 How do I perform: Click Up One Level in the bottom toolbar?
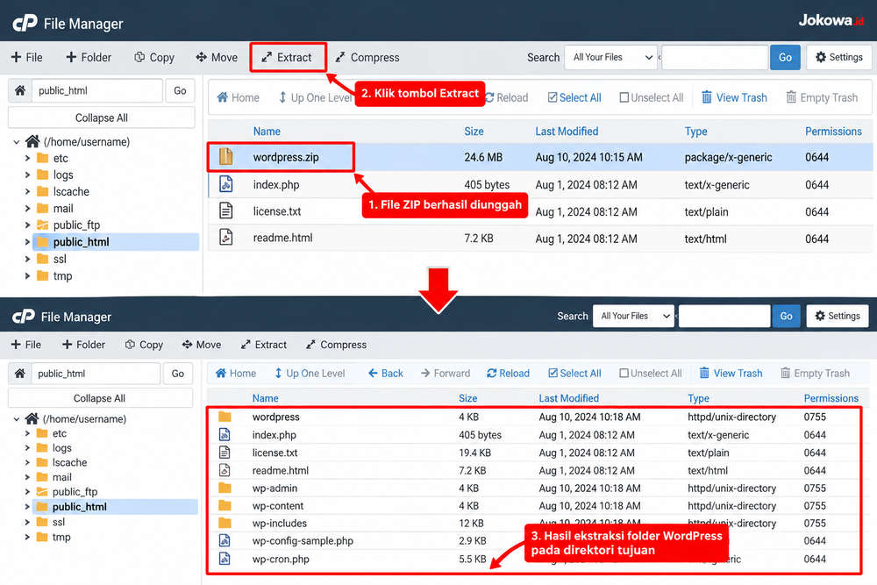pyautogui.click(x=310, y=373)
